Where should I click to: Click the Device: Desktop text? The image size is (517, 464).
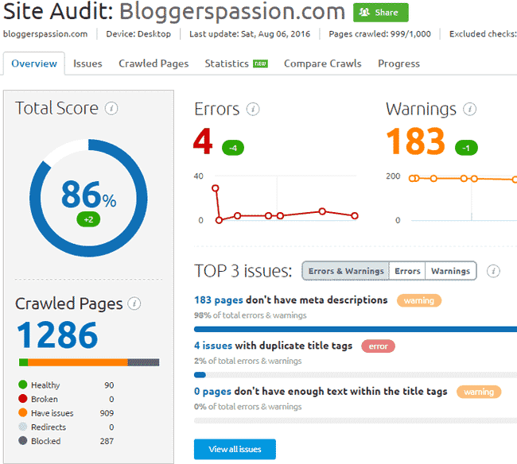[x=138, y=34]
